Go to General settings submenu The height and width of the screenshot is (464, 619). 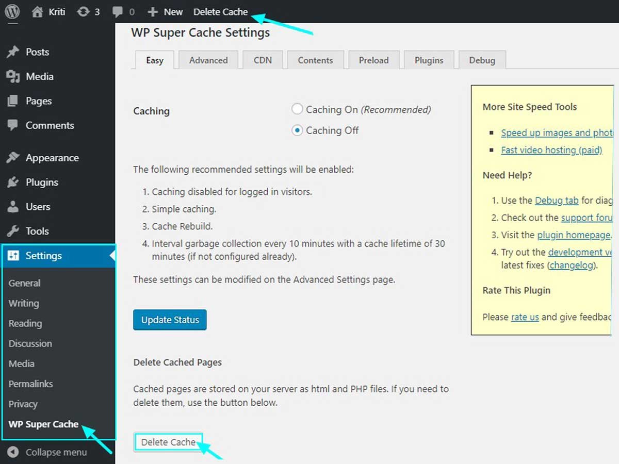24,283
